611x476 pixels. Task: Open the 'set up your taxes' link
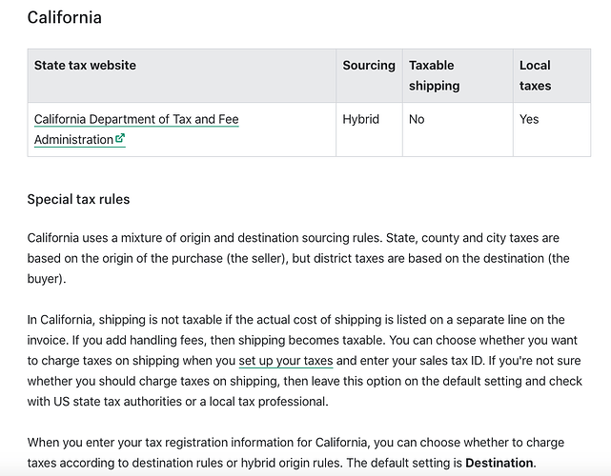tap(285, 361)
